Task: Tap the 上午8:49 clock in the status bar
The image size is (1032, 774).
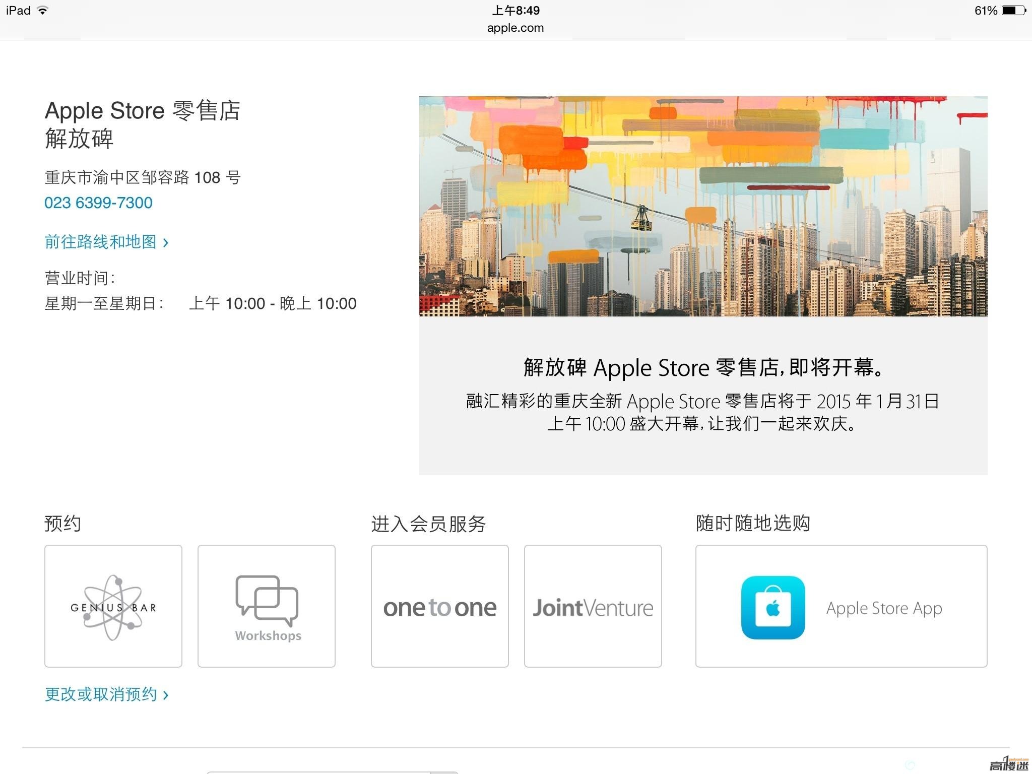Action: tap(515, 10)
